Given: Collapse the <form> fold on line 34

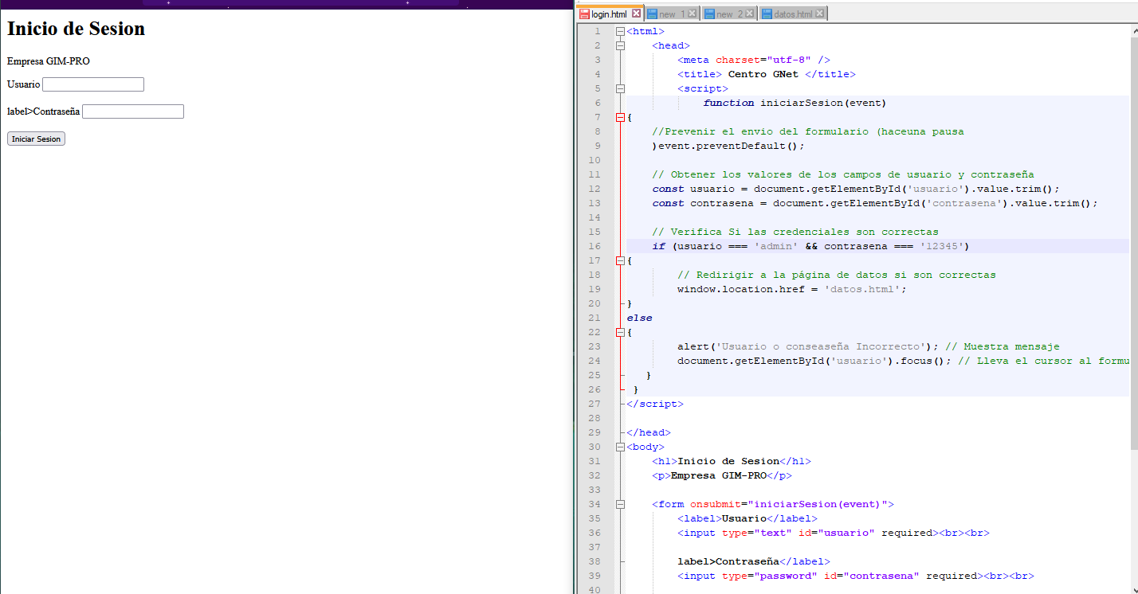Looking at the screenshot, I should [620, 504].
